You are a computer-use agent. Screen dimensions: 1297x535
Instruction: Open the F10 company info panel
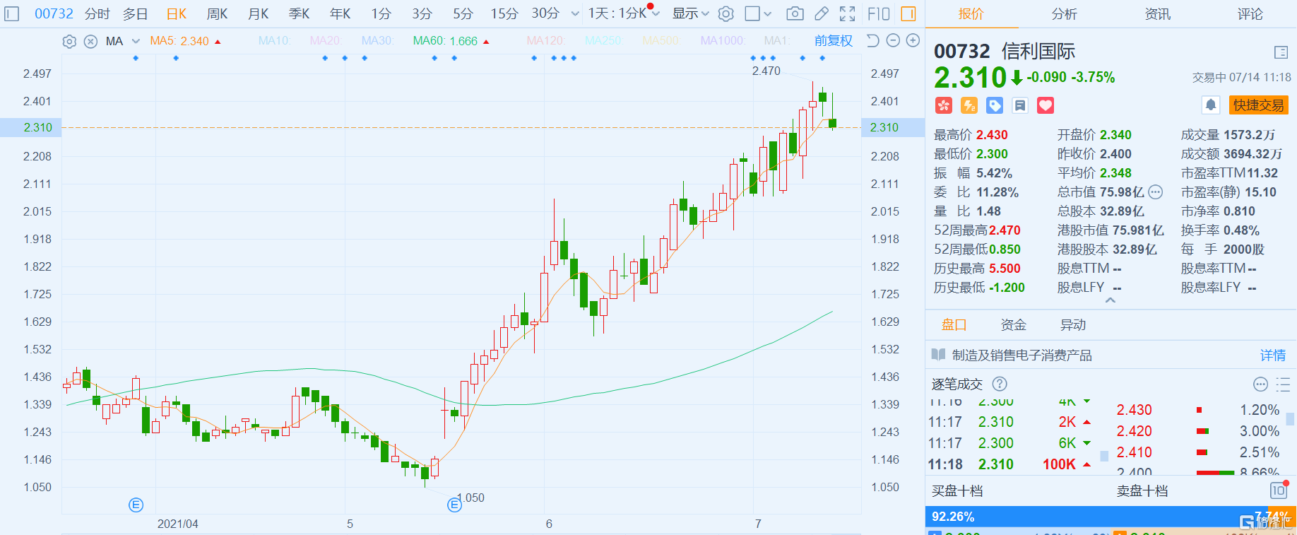pyautogui.click(x=878, y=13)
